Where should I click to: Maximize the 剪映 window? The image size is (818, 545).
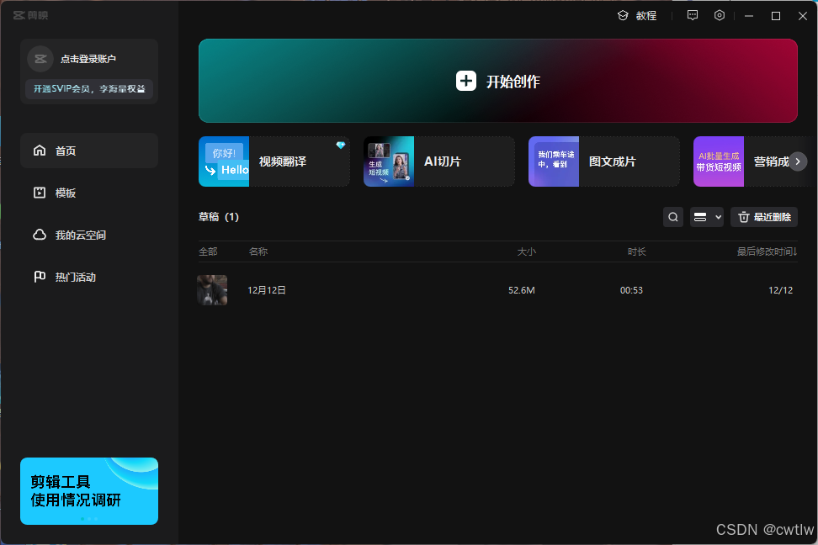coord(776,16)
